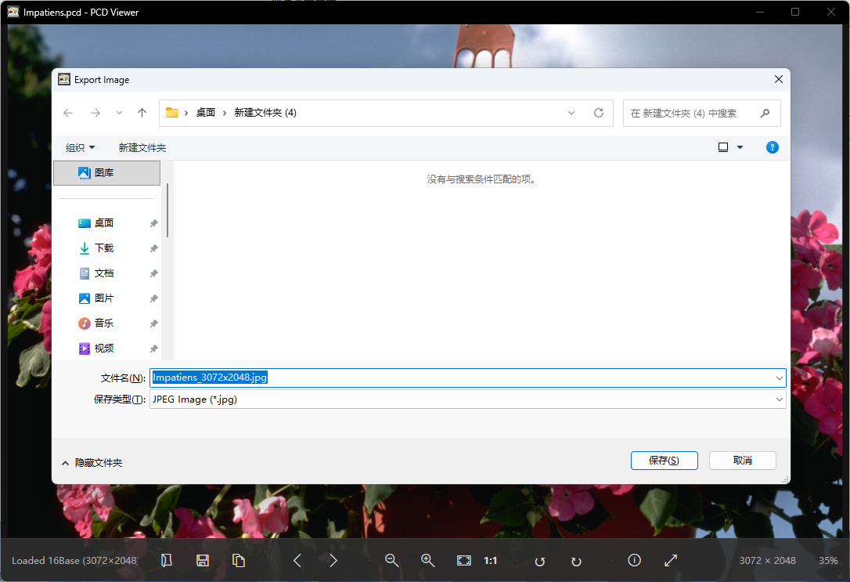The height and width of the screenshot is (582, 850).
Task: Click the folder icon in address bar
Action: (172, 113)
